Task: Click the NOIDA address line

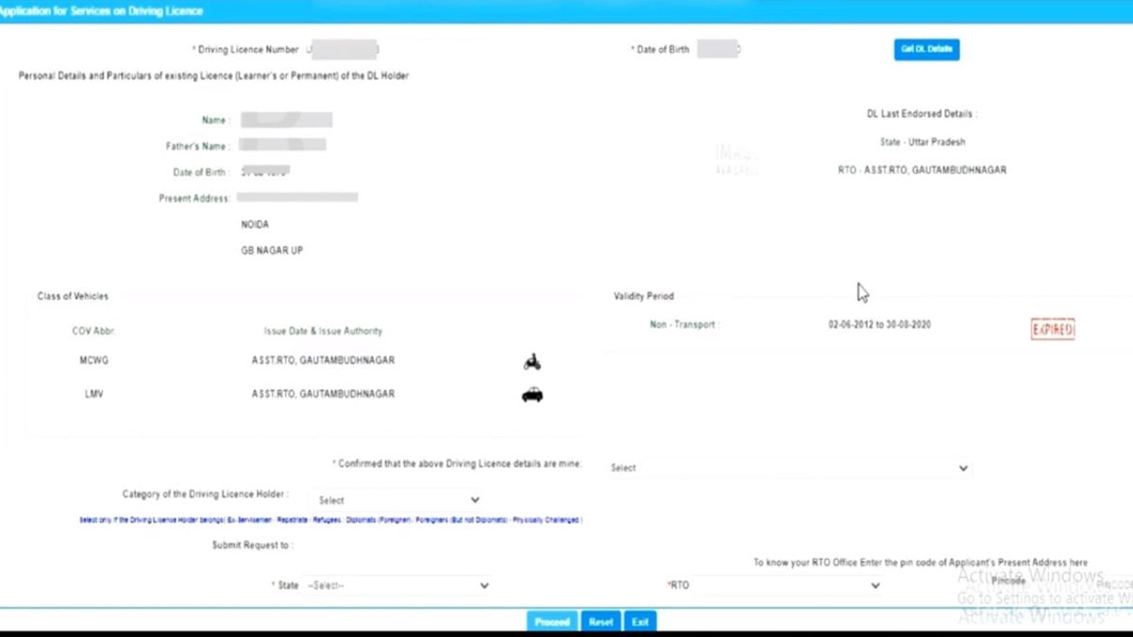Action: click(255, 225)
